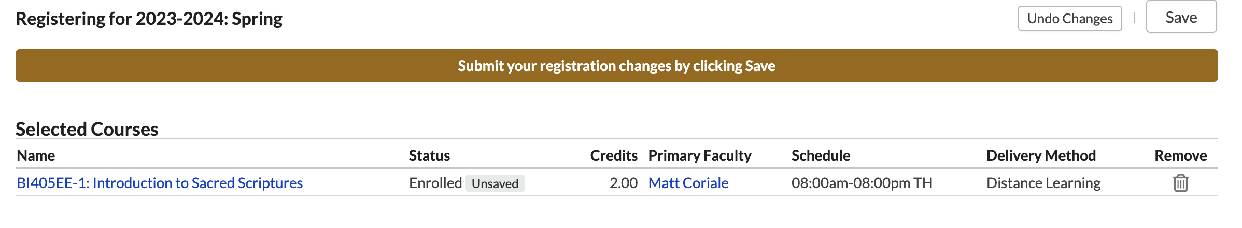Image resolution: width=1242 pixels, height=228 pixels.
Task: Click the Primary Faculty column header
Action: coord(699,155)
